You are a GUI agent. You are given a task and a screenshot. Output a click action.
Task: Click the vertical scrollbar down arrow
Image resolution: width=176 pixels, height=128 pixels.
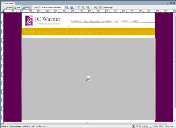pos(174,120)
